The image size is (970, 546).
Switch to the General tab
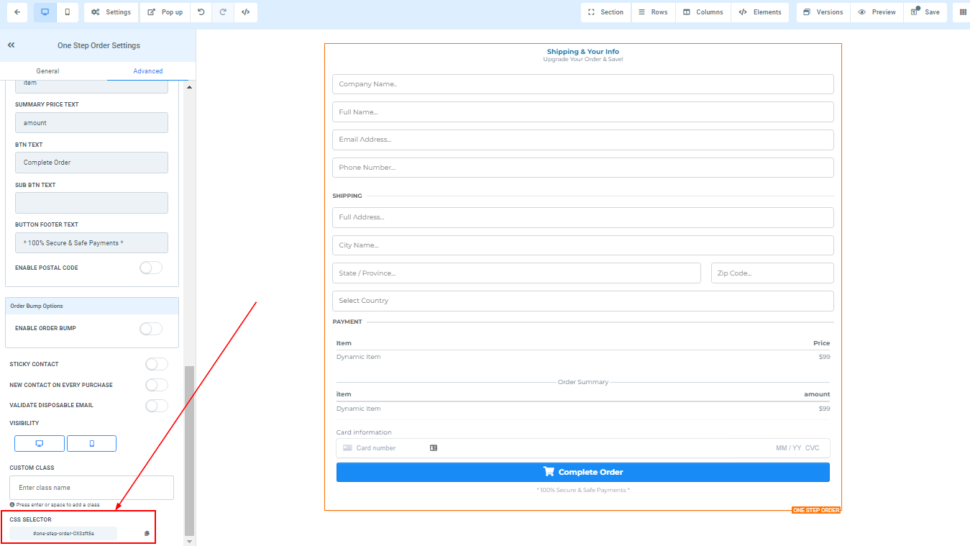[47, 71]
